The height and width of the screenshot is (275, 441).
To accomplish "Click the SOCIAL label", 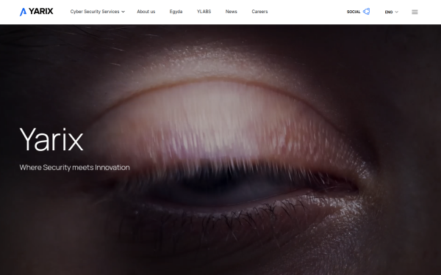I will coord(354,12).
